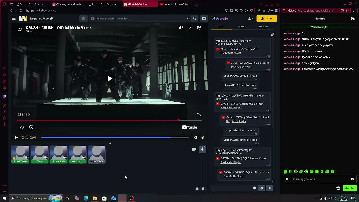Open the Twitch sidebar icon
Viewport: 359px width, 202px height.
click(x=4, y=97)
